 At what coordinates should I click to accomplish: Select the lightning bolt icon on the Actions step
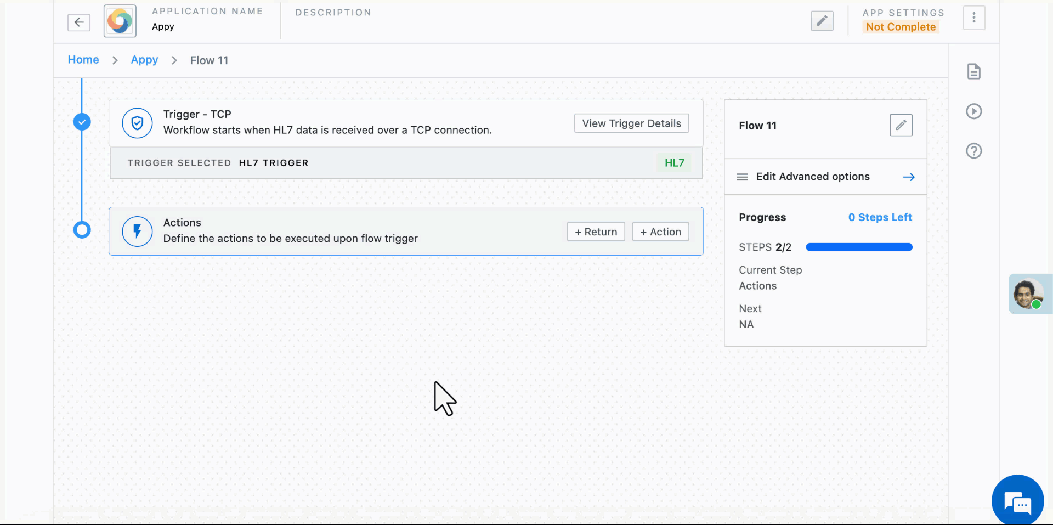coord(137,231)
